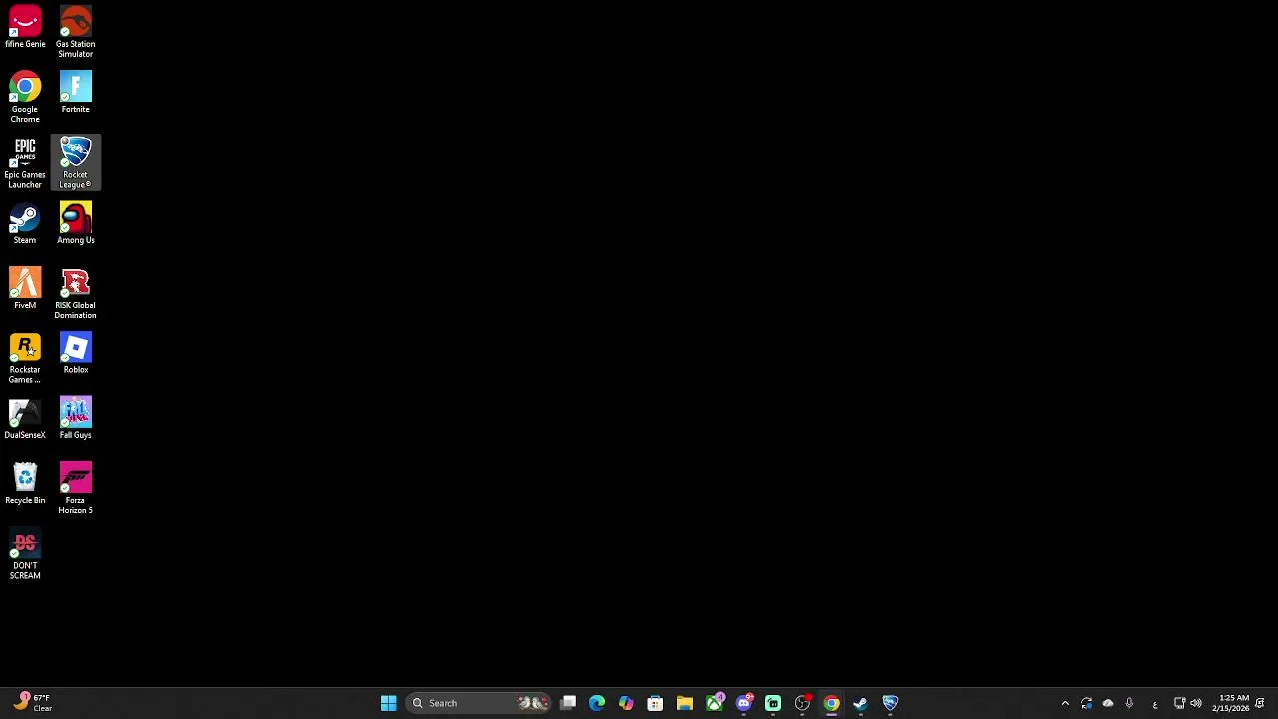Select the Fortnite desktop icon
This screenshot has width=1278, height=719.
click(x=75, y=93)
